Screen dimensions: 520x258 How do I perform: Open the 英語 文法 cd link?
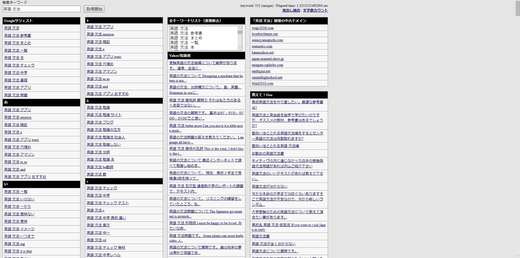pyautogui.click(x=97, y=240)
